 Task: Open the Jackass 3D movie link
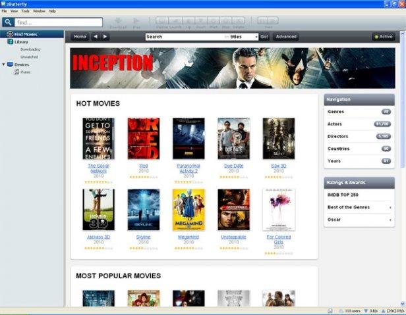98,237
